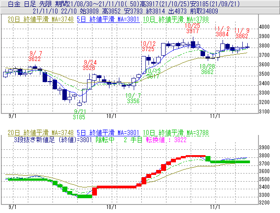280x213 pixels.
Task: Click the 3200 axis label in the lower chart
Action: 264,203
